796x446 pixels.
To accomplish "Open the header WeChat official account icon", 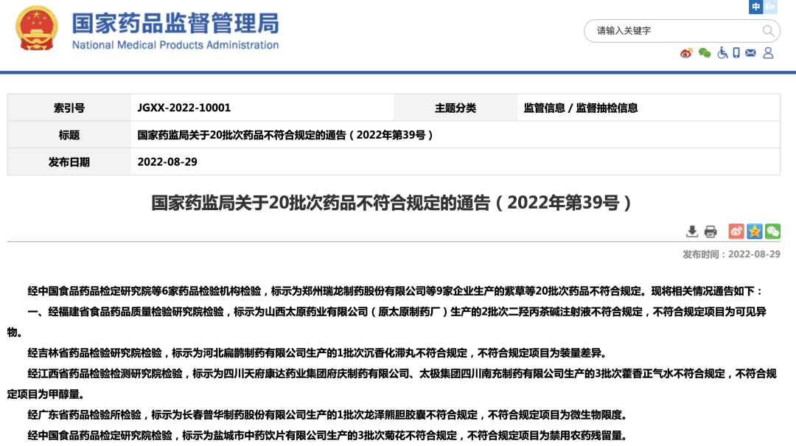I will click(705, 53).
